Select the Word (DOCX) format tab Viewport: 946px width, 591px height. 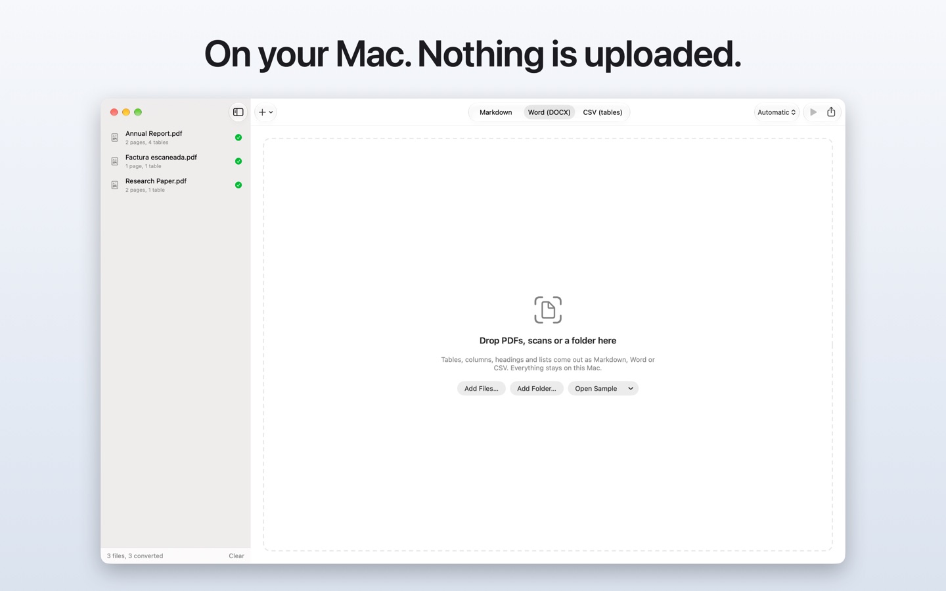(549, 112)
